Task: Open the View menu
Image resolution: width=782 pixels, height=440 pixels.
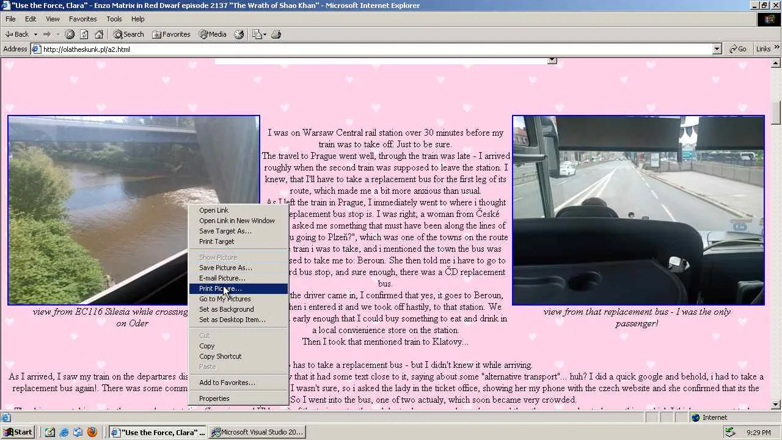Action: tap(53, 19)
